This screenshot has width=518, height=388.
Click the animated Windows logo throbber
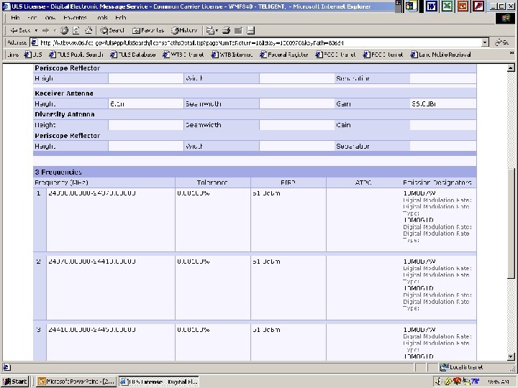(506, 18)
